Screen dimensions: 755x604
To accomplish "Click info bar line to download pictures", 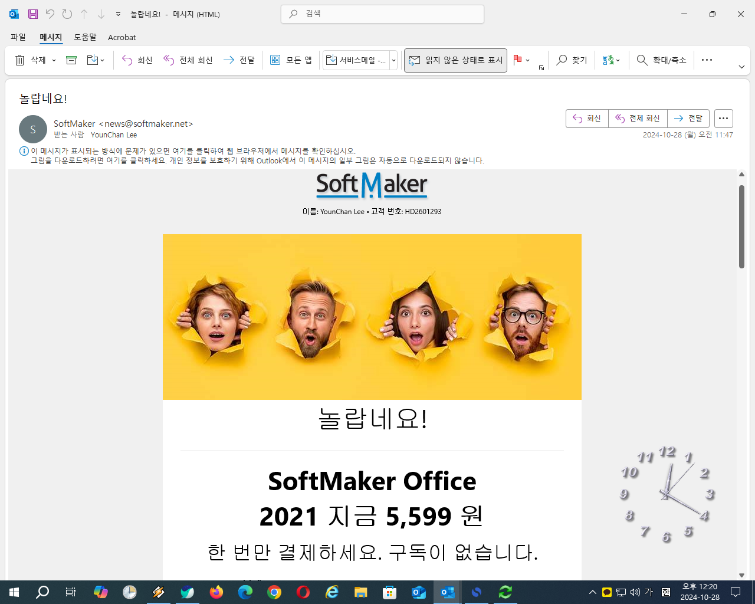I will 257,160.
